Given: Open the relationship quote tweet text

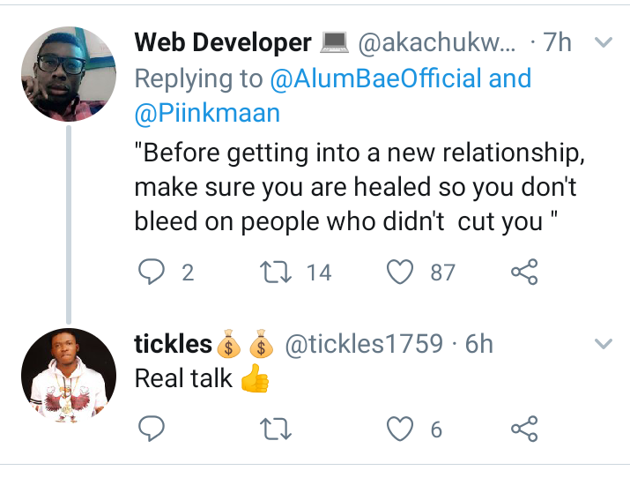Looking at the screenshot, I should [x=352, y=186].
